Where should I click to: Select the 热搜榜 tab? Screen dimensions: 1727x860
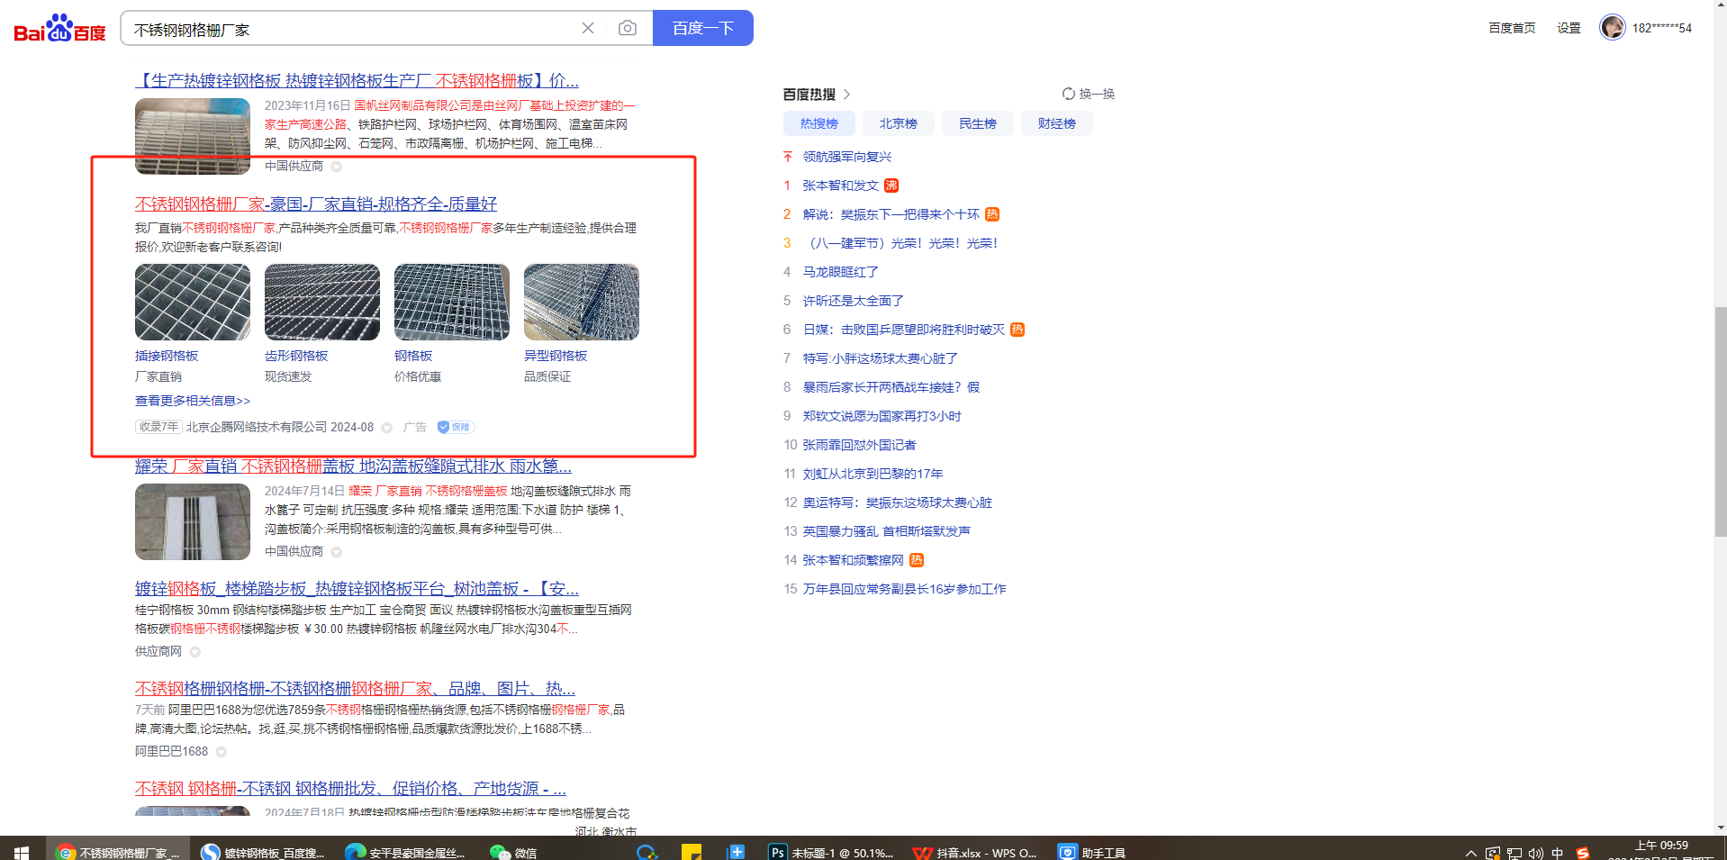point(818,123)
